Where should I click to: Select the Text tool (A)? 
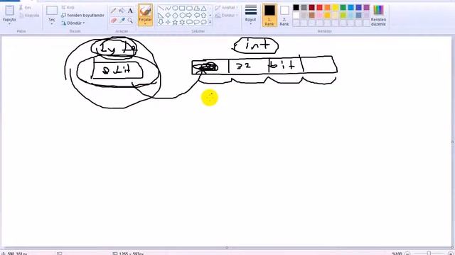pos(130,11)
